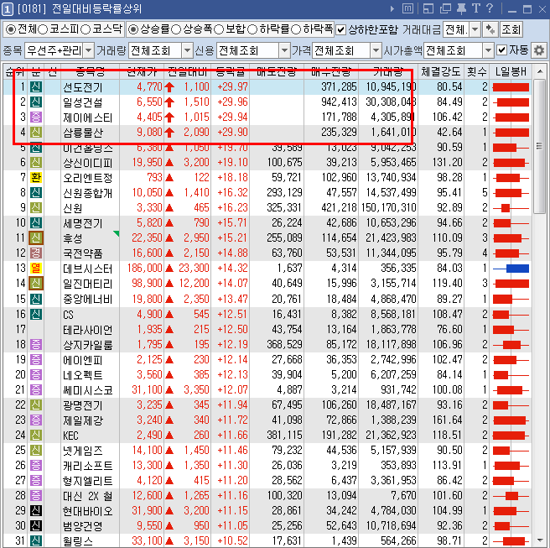Click the black 신 badge for 현대바이오
This screenshot has height=548, width=550.
point(36,510)
